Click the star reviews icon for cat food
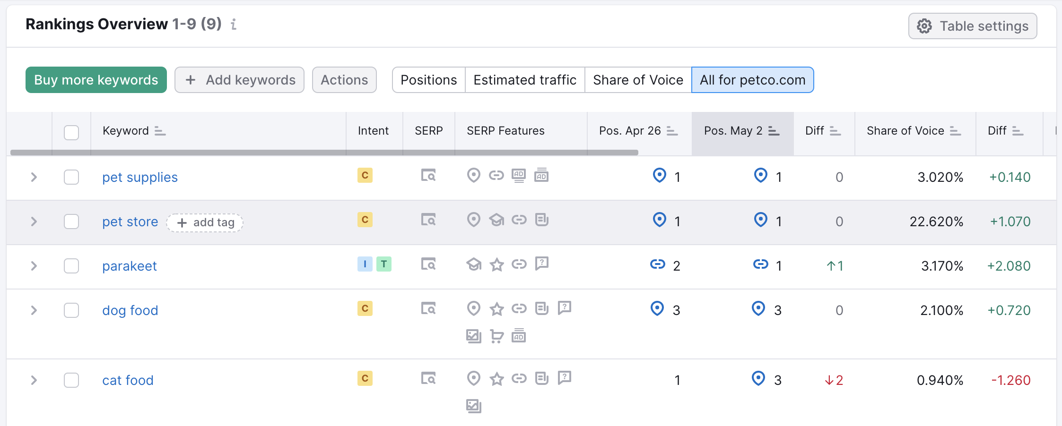This screenshot has height=426, width=1062. point(496,378)
